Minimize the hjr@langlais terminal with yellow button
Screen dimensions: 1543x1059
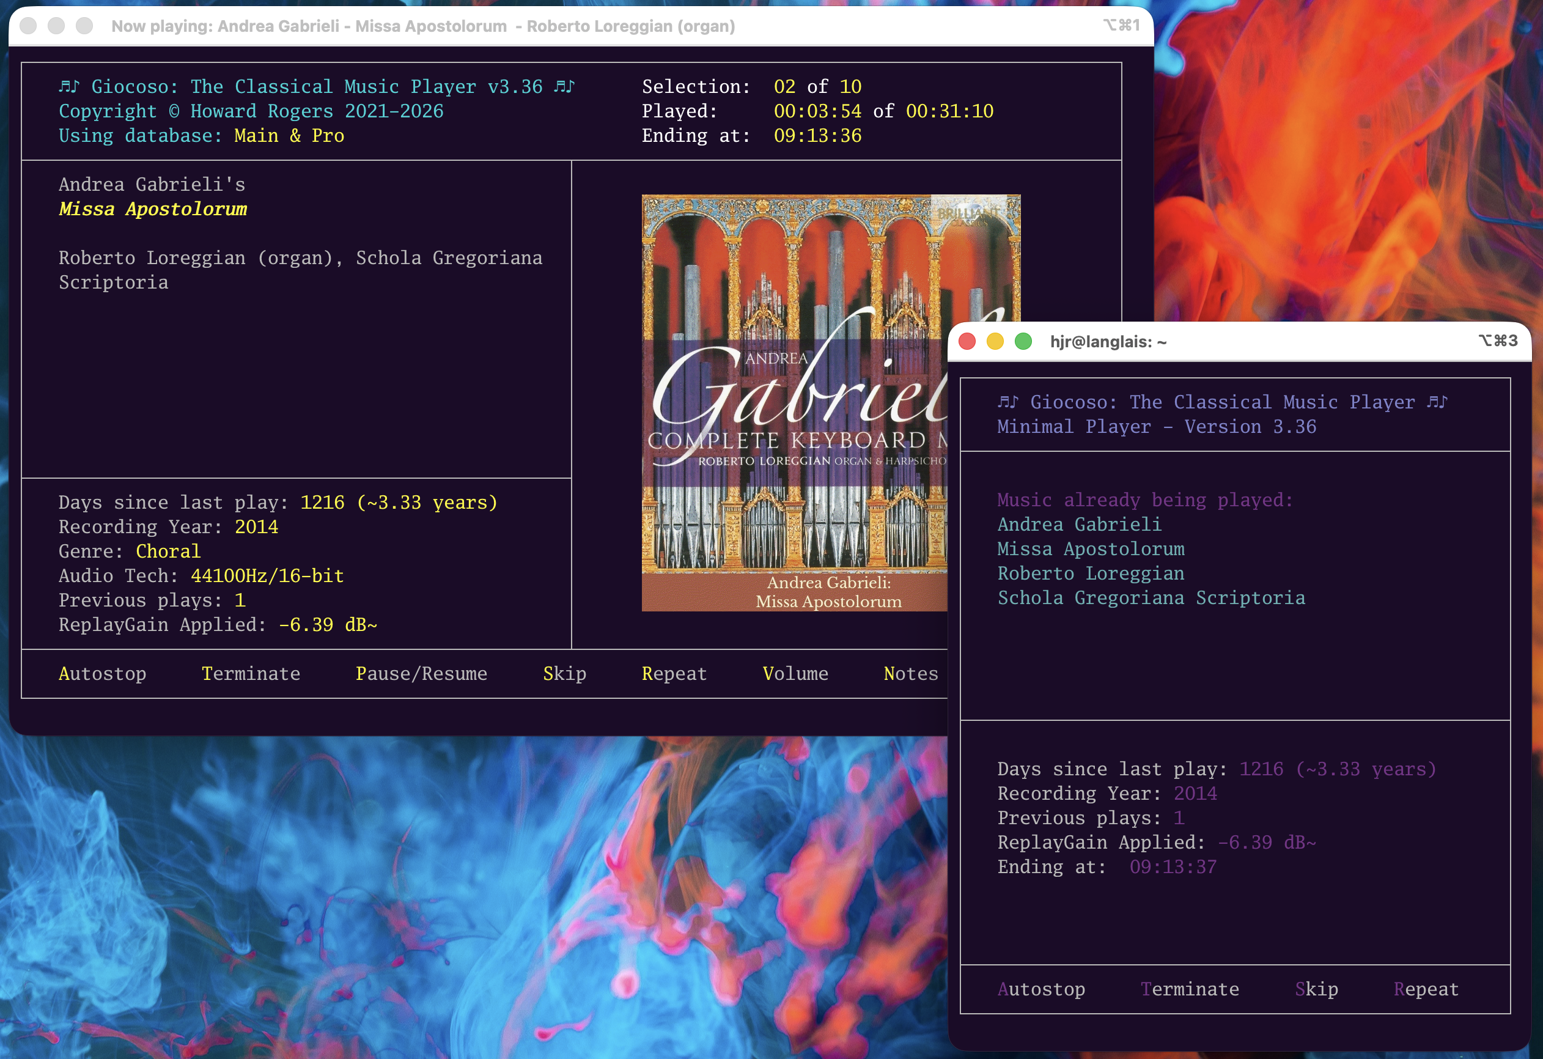995,341
